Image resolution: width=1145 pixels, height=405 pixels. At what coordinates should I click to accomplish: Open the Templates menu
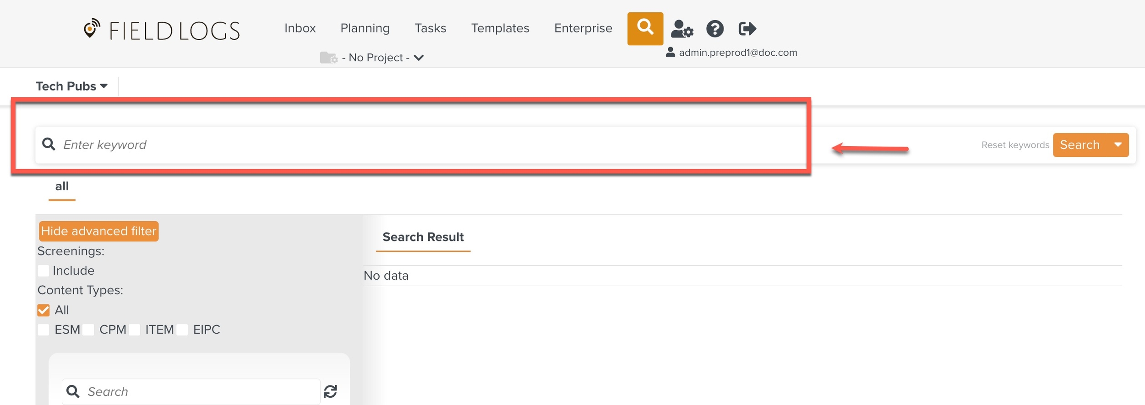[500, 28]
